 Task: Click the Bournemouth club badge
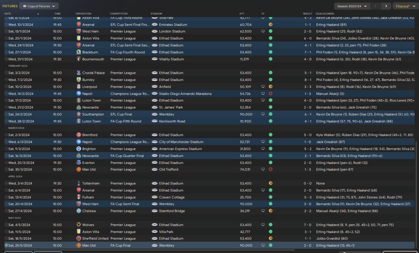79,59
